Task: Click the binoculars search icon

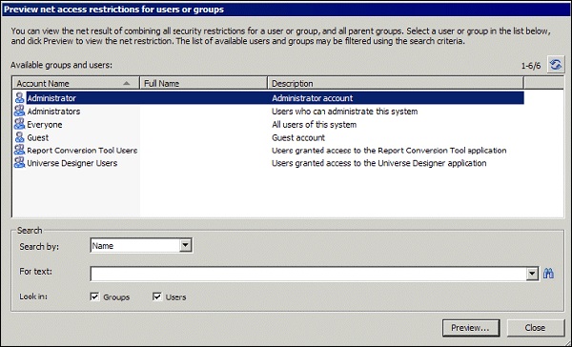Action: [548, 274]
